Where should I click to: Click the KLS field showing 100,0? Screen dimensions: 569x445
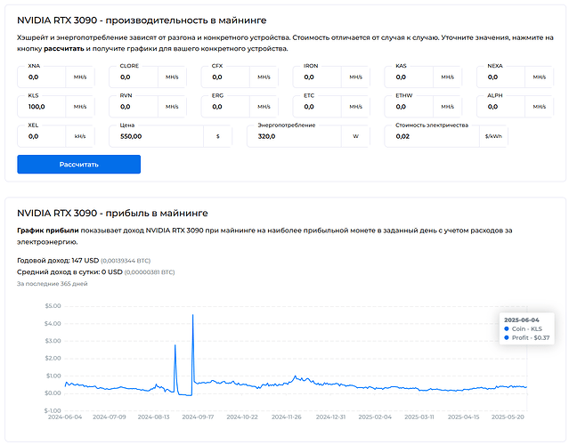click(41, 107)
